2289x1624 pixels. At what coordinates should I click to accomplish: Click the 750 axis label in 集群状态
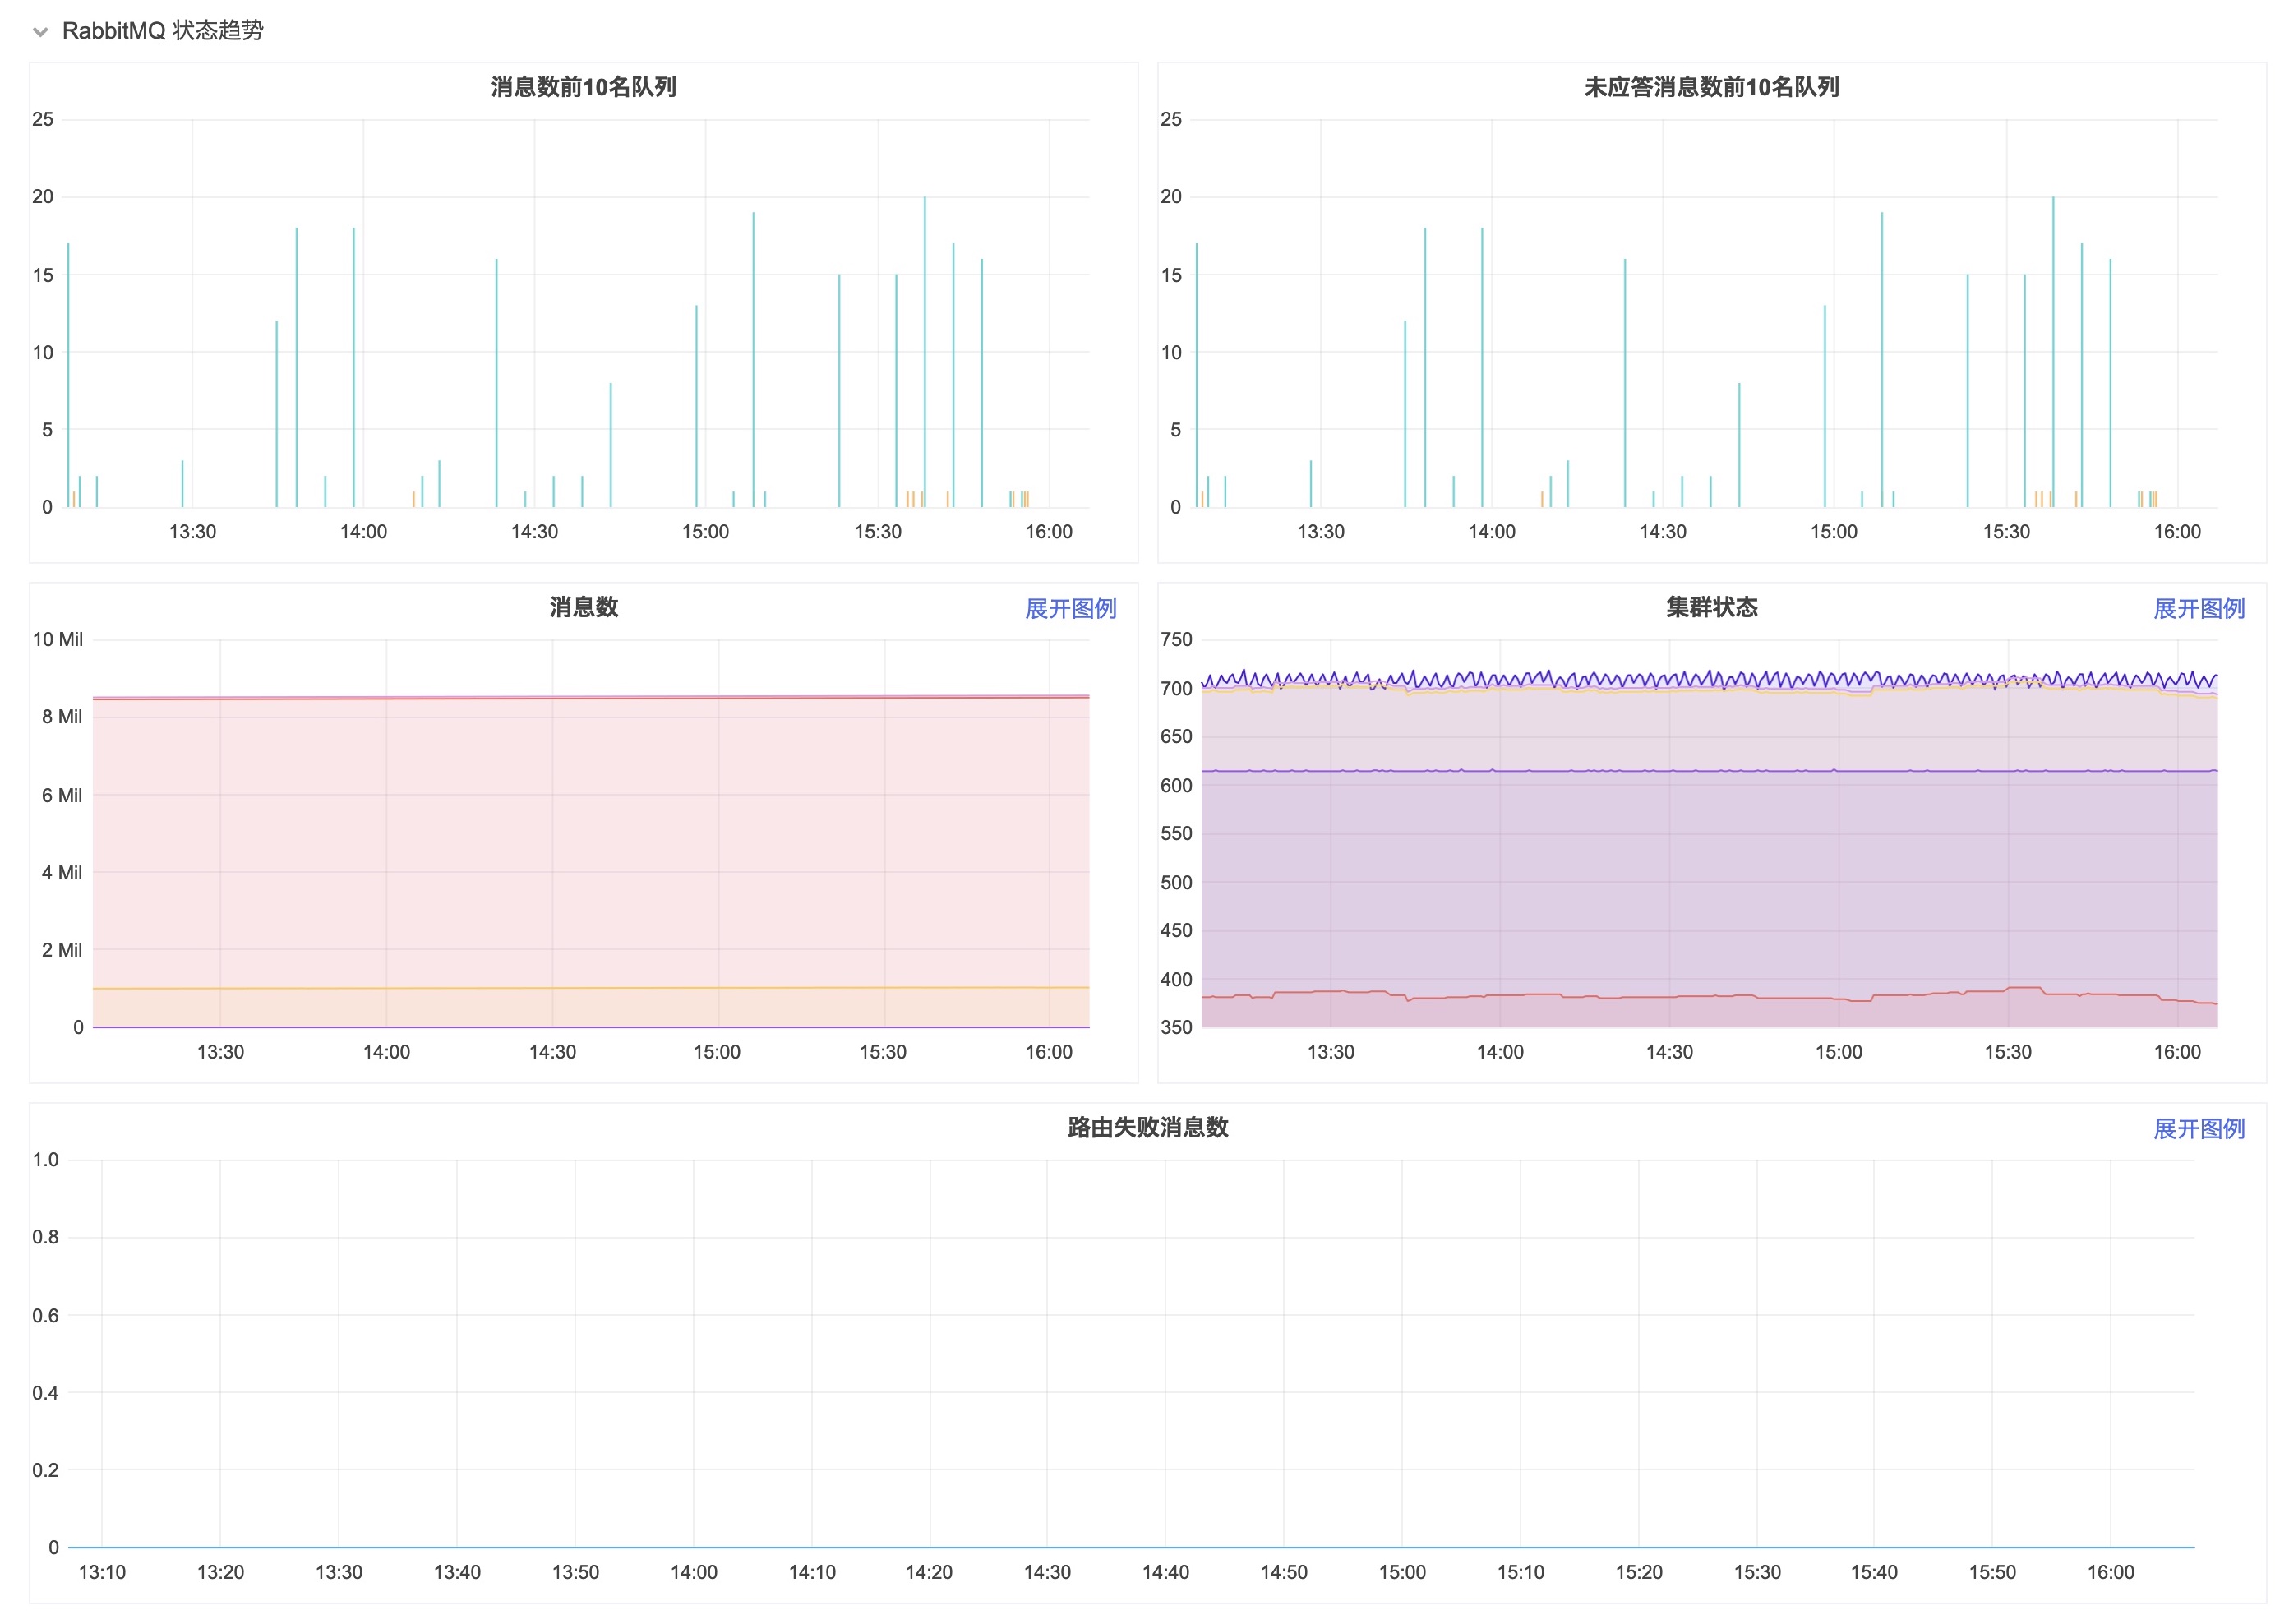click(x=1176, y=639)
